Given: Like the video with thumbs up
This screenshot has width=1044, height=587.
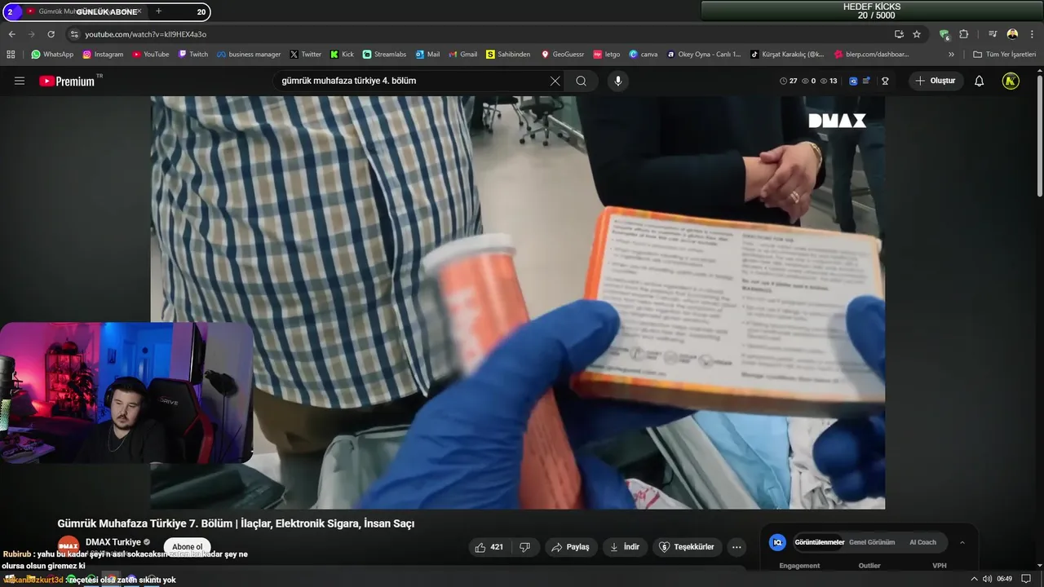Looking at the screenshot, I should pos(489,547).
